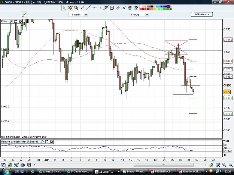The height and width of the screenshot is (175, 234).
Task: Select the text annotation T tool
Action: click(112, 8)
